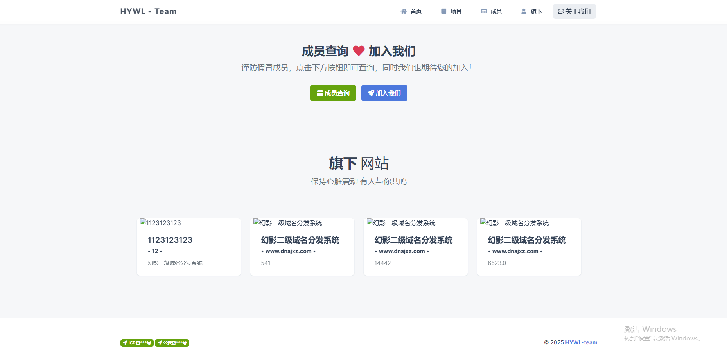Screen dimensions: 727x360
Task: Click the rocket icon in 加入我们 button
Action: pos(371,93)
